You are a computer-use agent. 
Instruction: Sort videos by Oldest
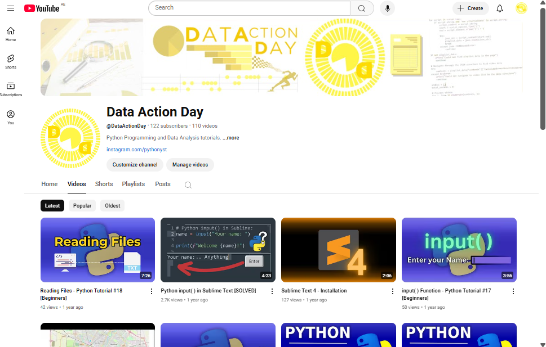click(113, 205)
